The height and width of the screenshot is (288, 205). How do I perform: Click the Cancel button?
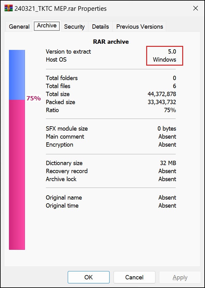(x=134, y=277)
